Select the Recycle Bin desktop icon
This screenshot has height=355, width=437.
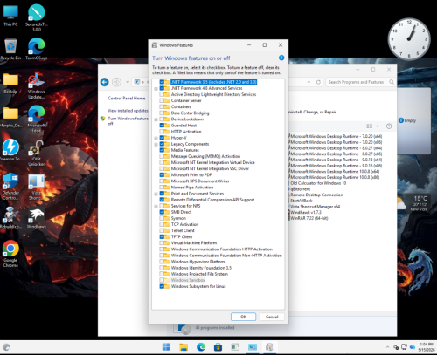pyautogui.click(x=10, y=50)
